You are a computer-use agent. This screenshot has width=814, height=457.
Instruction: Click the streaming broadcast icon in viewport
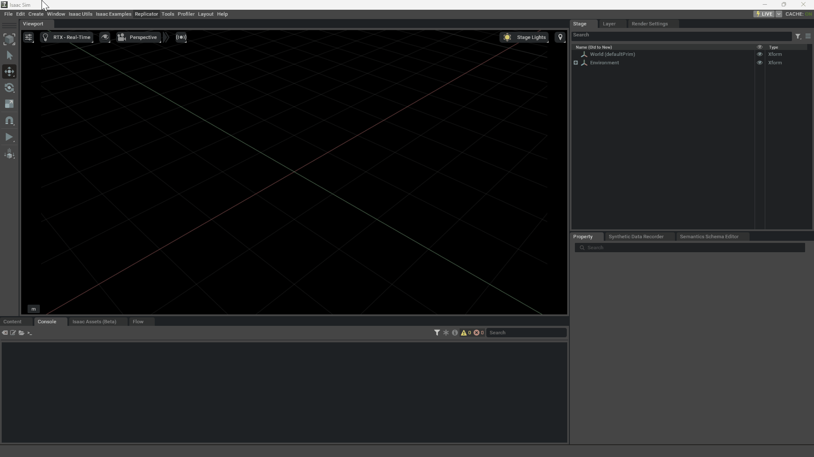pyautogui.click(x=181, y=37)
